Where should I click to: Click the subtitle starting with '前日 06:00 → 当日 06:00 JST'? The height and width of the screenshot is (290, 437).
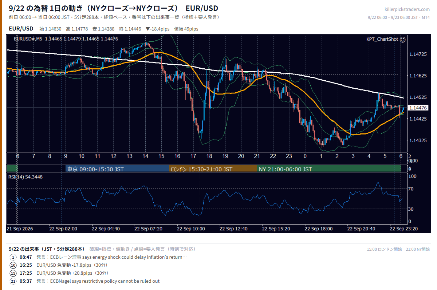(x=114, y=17)
